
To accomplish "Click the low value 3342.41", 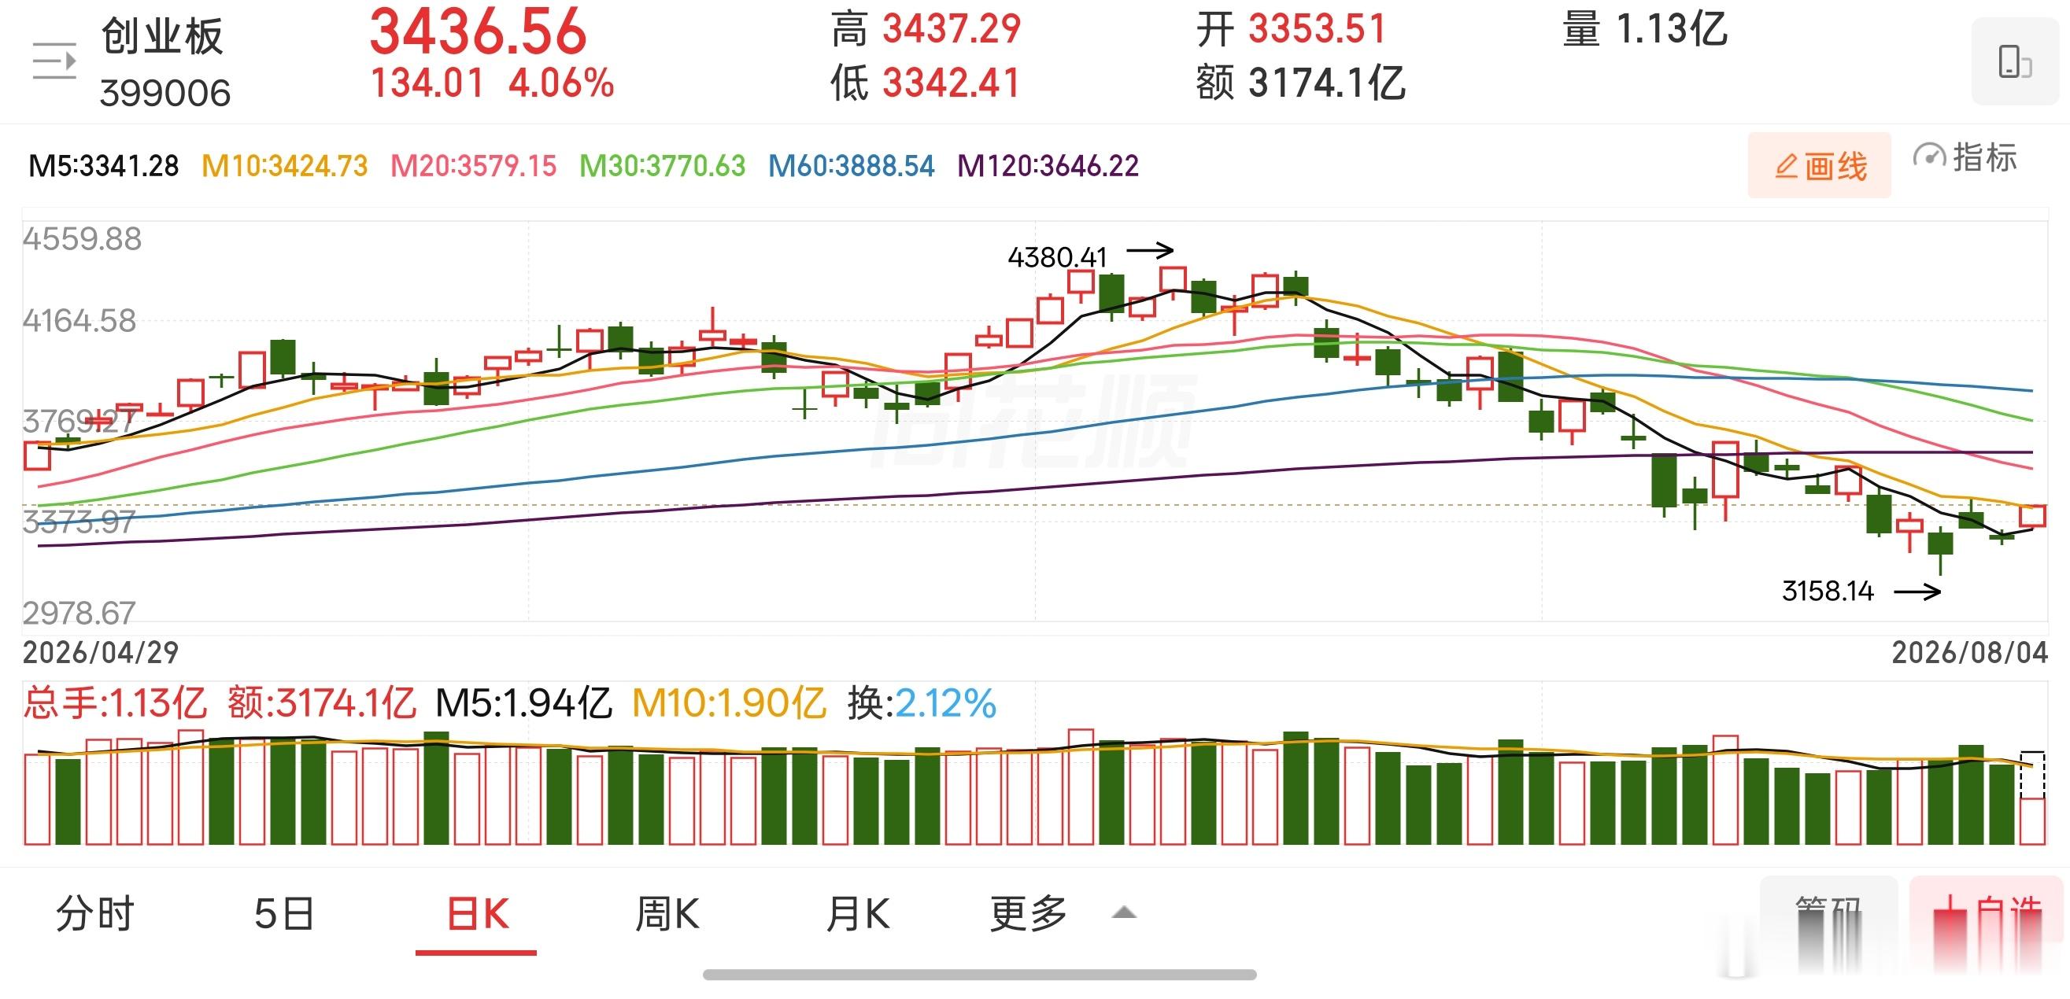I will tap(952, 83).
